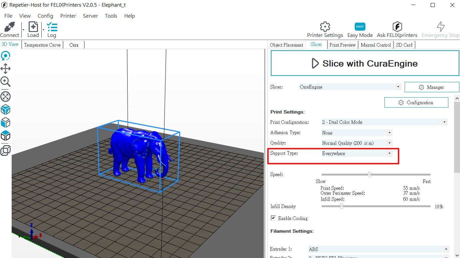Switch to the Object Placement tab
Image resolution: width=460 pixels, height=258 pixels.
pyautogui.click(x=286, y=45)
